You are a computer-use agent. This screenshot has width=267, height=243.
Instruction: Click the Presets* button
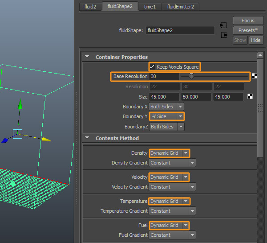(x=248, y=30)
